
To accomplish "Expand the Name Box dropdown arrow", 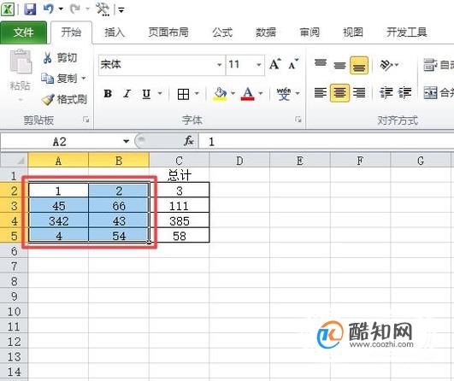I will pos(126,141).
